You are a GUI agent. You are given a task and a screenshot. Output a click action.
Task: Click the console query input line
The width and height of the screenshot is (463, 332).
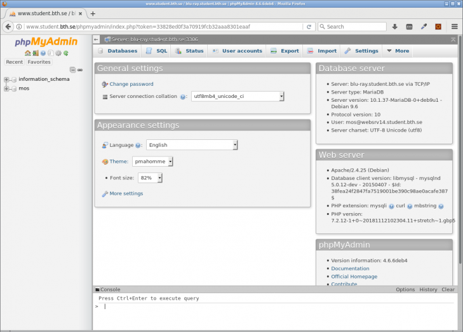tap(278, 307)
